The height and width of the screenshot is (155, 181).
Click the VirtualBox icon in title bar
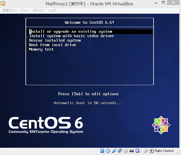tap(3, 4)
